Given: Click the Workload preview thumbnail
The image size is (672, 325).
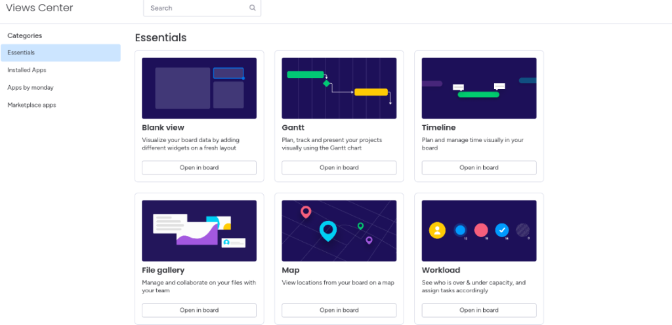Looking at the screenshot, I should coord(479,231).
